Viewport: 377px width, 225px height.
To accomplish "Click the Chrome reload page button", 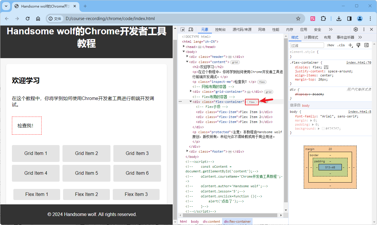I will (x=28, y=19).
